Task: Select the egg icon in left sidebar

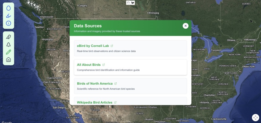Action: tap(8, 8)
